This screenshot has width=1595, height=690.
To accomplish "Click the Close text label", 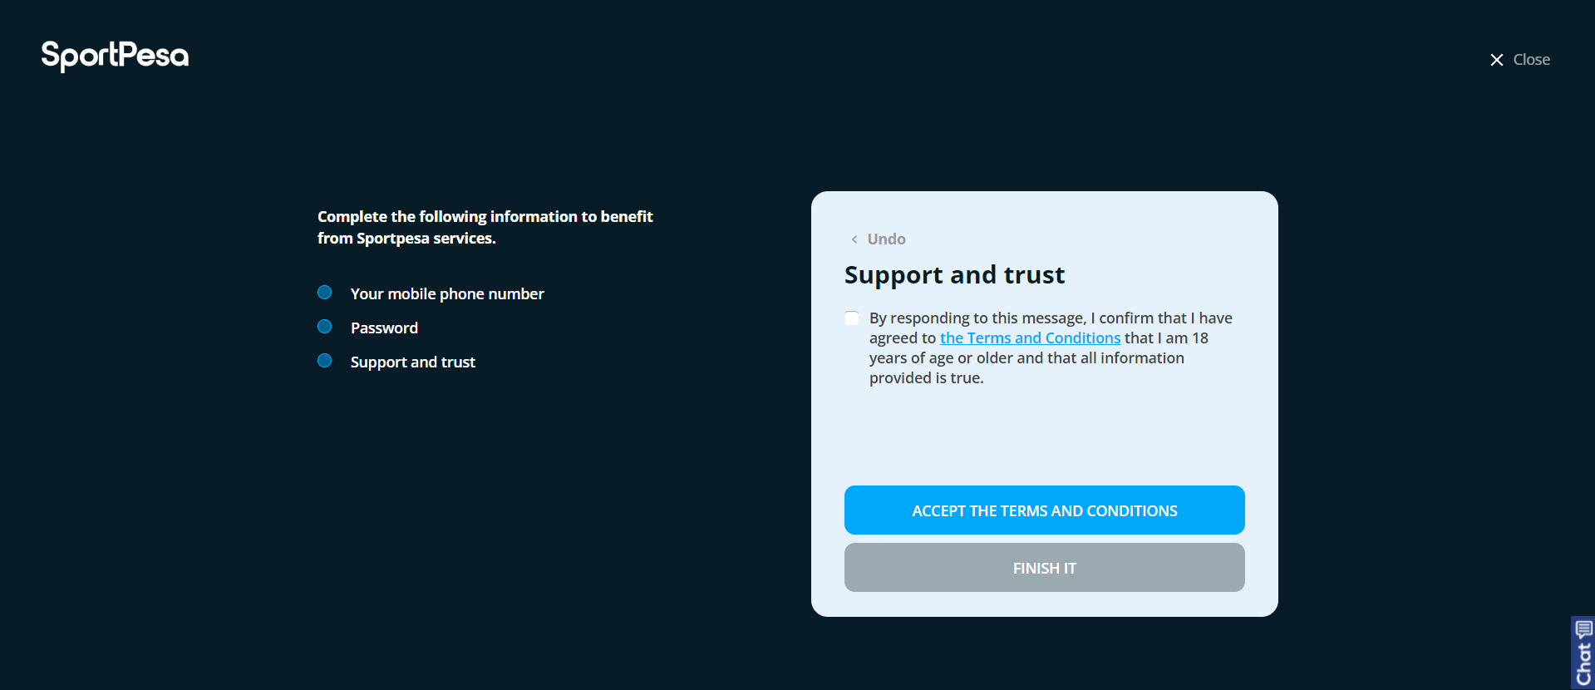I will (x=1532, y=60).
